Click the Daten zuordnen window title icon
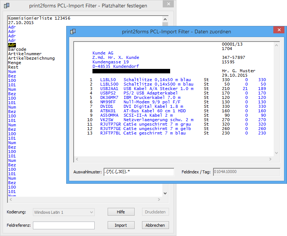Screen dimensions: 287x236 coord(73,31)
